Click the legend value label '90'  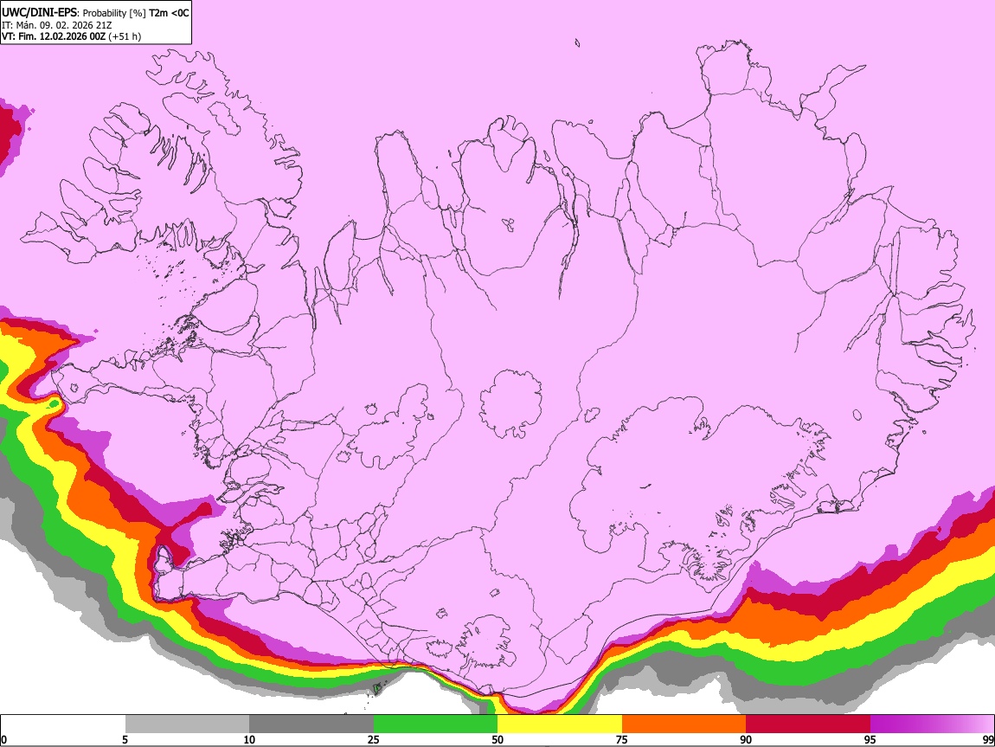pos(746,739)
